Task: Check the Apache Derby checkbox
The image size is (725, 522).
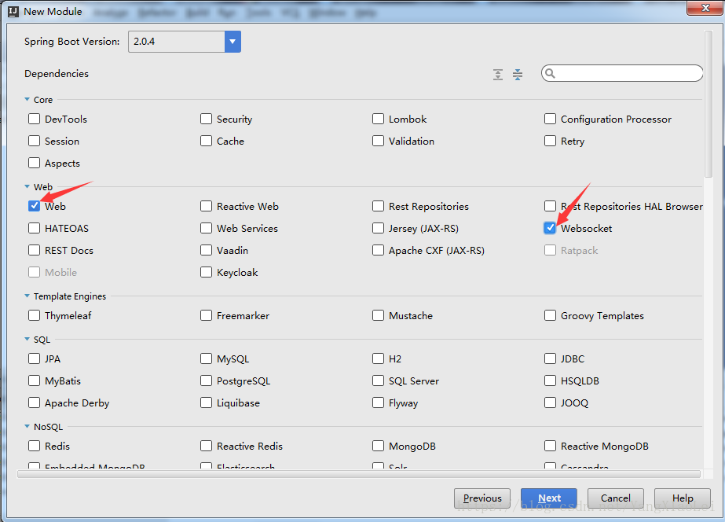Action: (35, 403)
